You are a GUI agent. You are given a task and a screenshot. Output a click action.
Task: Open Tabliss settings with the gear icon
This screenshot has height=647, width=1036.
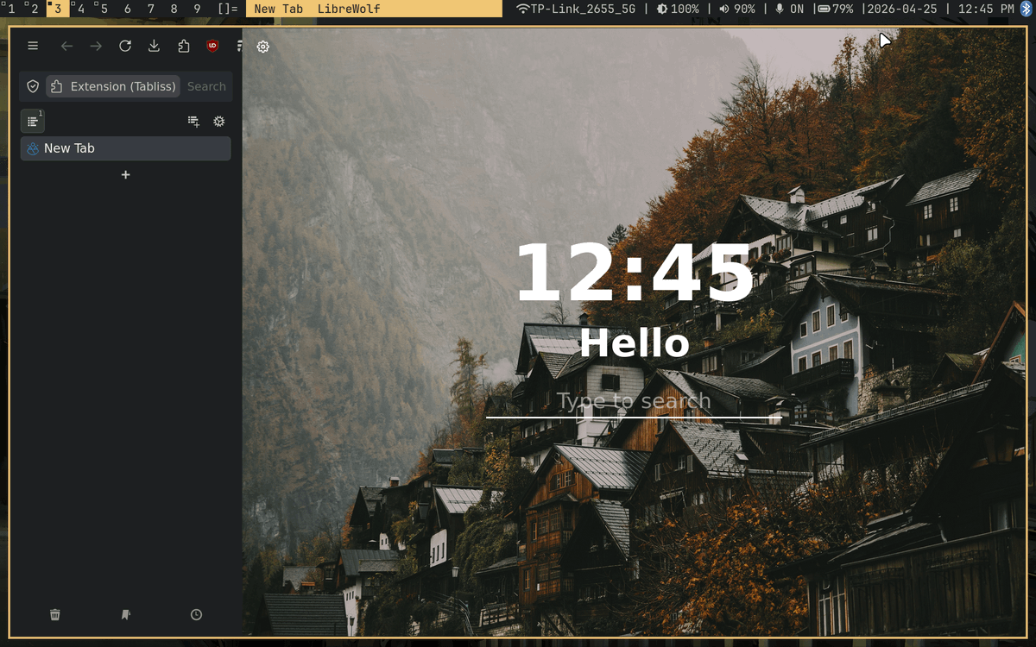262,47
